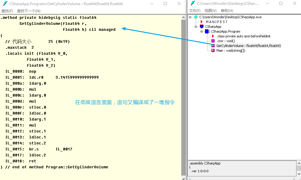Close the GetCylinderVolume IL code window
The height and width of the screenshot is (180, 301).
tap(179, 4)
